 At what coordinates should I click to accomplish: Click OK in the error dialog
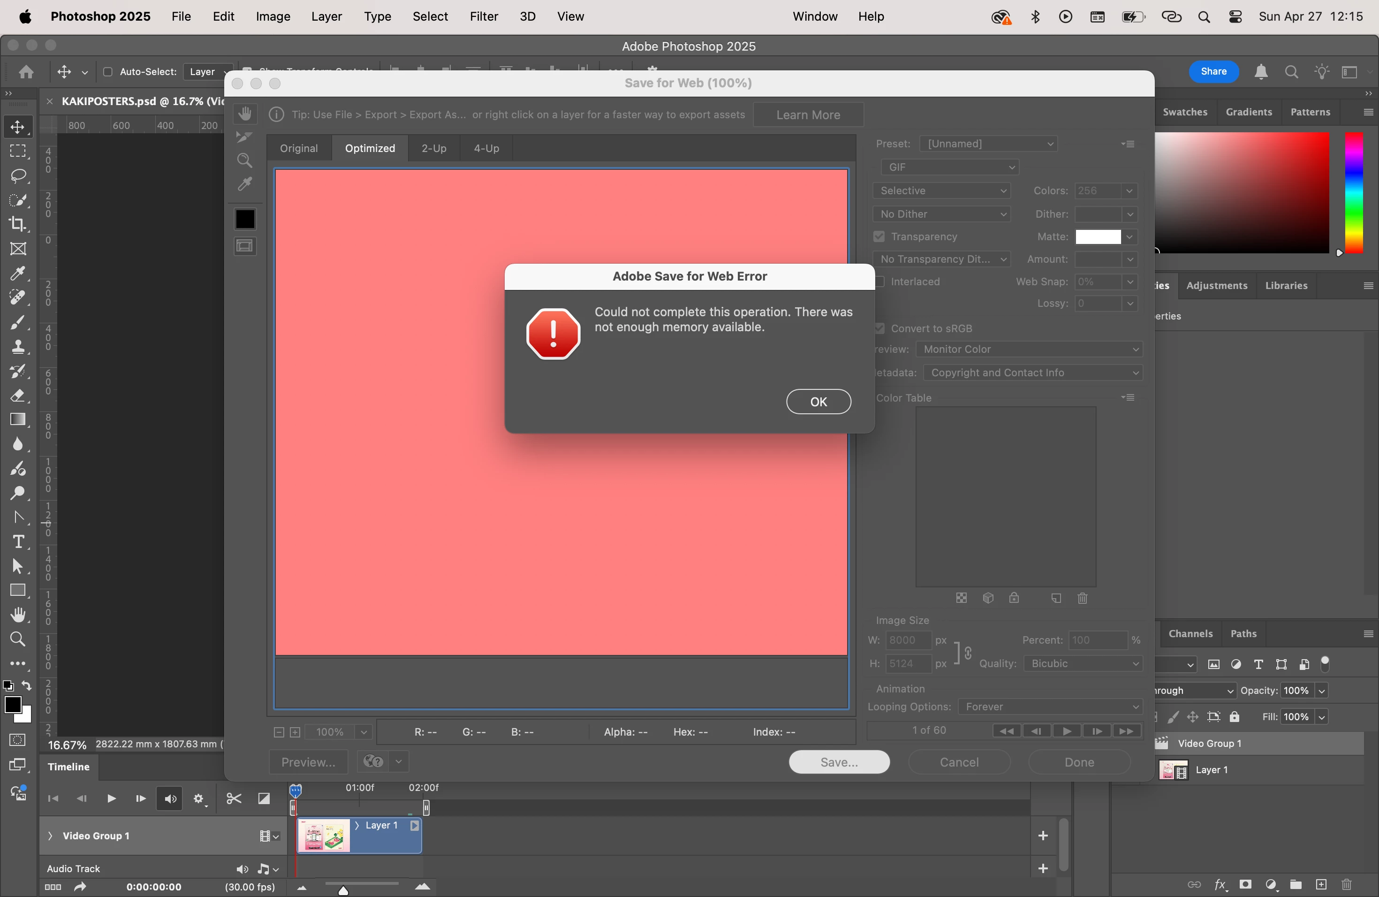[818, 402]
